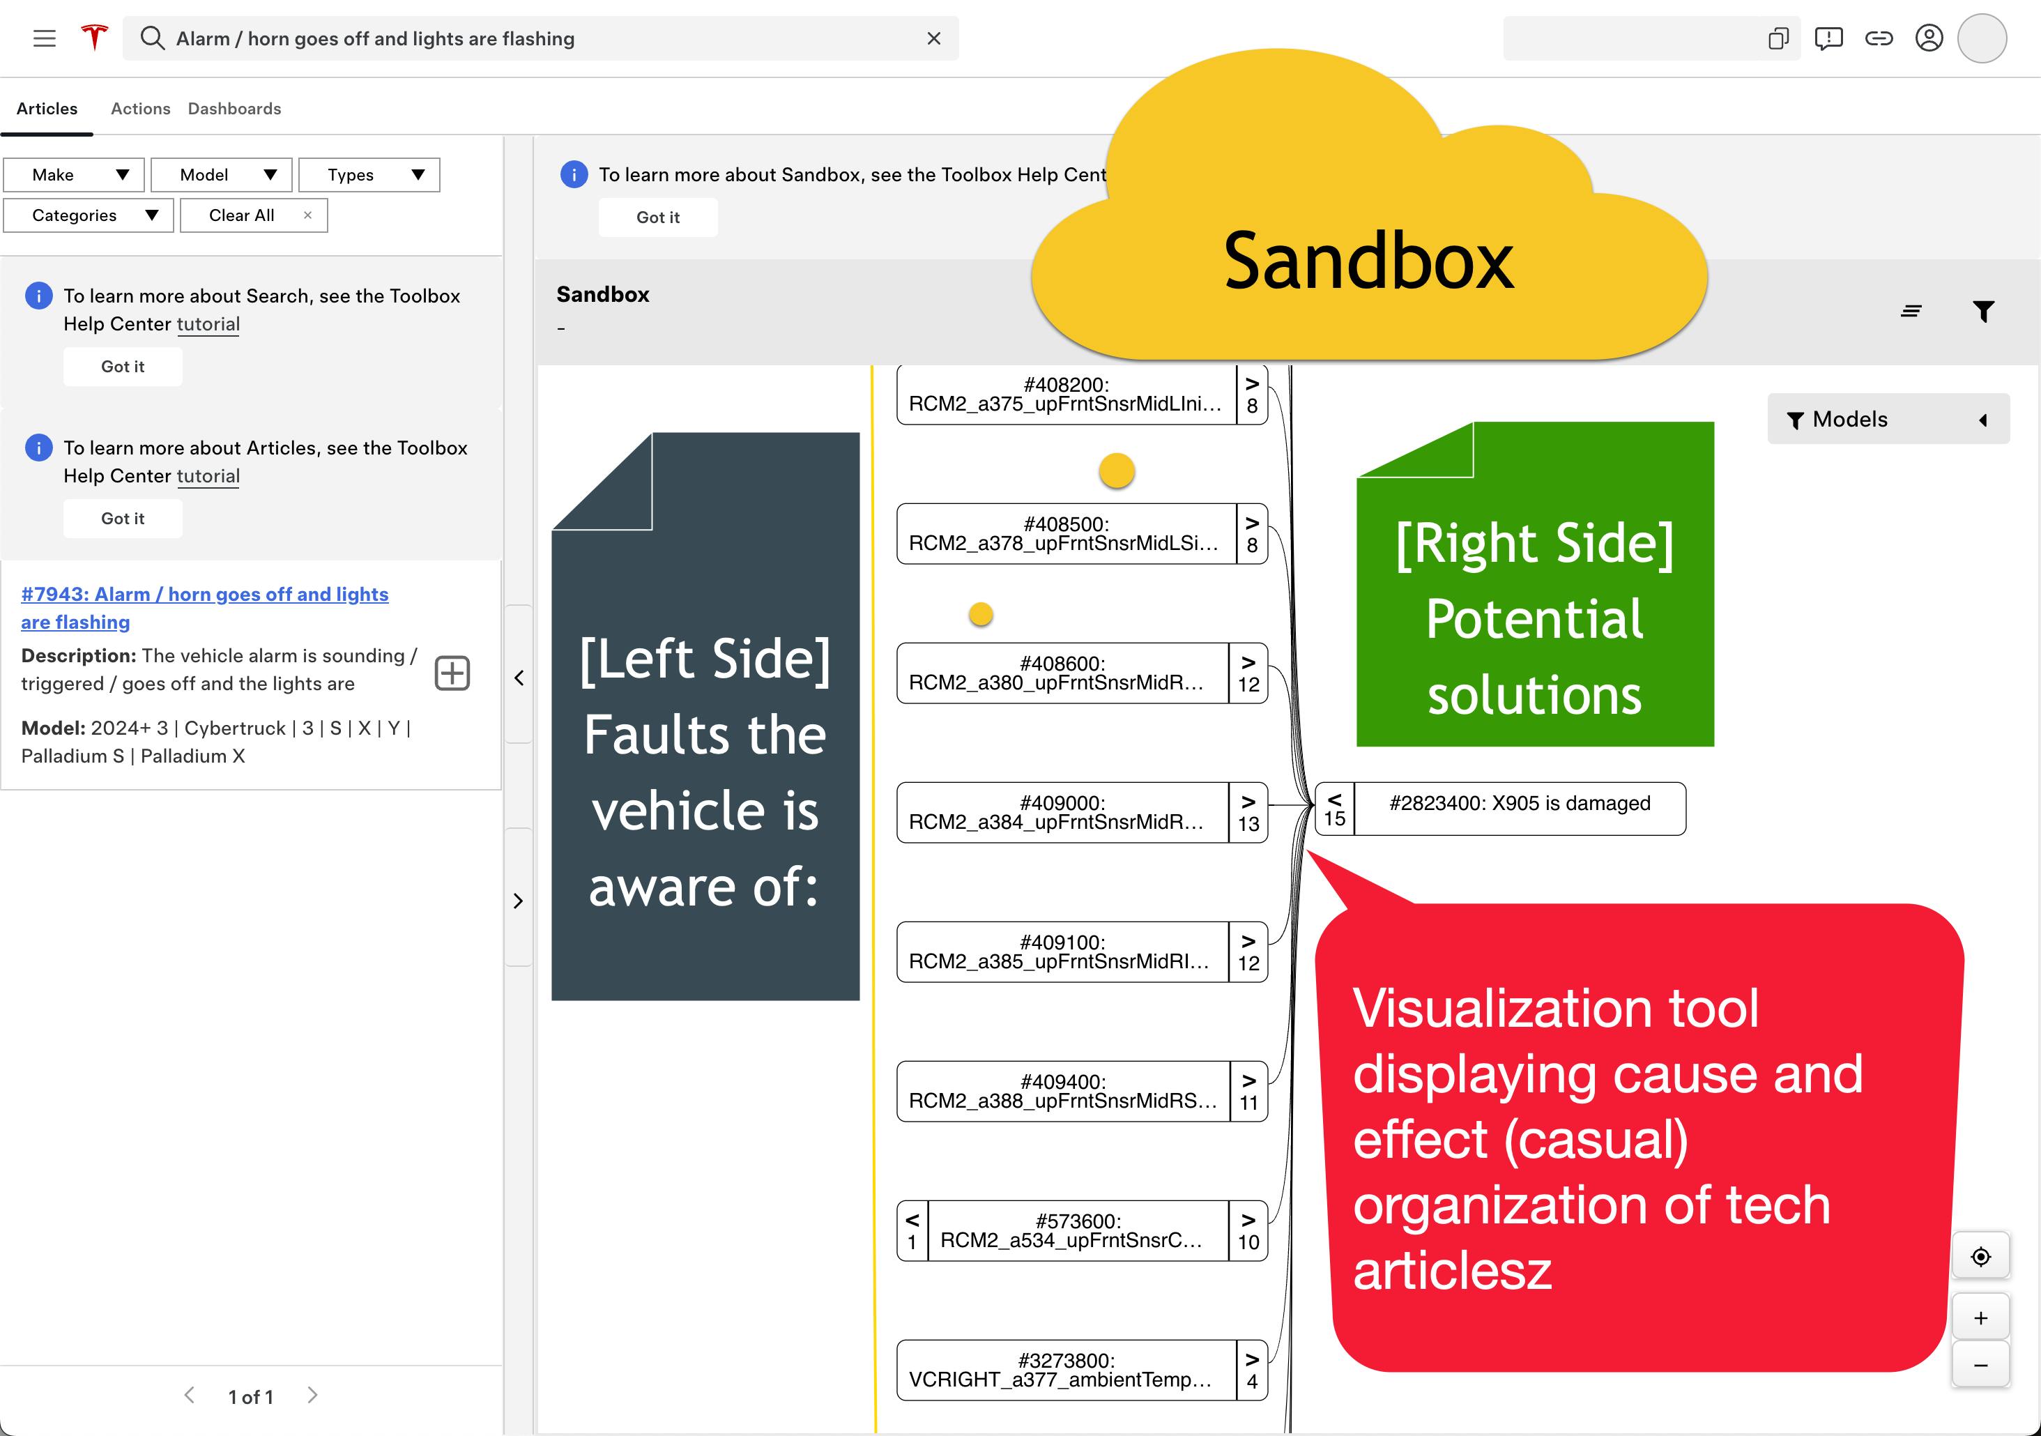Open the Types filter dropdown
Viewport: 2041px width, 1436px height.
pos(368,174)
